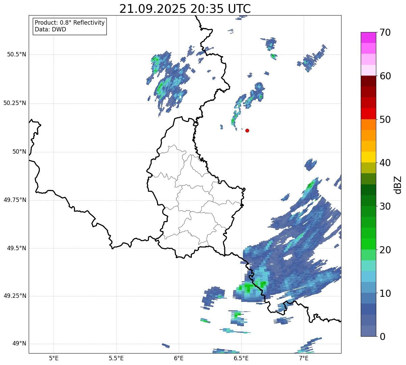Click the colorbar value 0
The width and height of the screenshot is (406, 365).
click(x=382, y=336)
